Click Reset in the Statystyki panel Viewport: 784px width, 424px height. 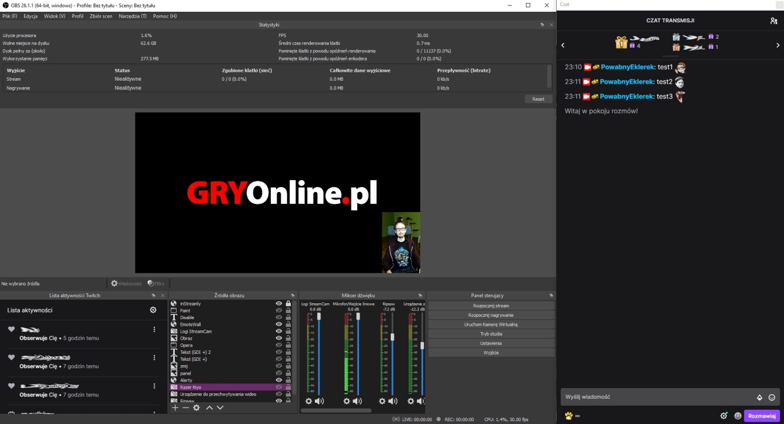tap(537, 98)
